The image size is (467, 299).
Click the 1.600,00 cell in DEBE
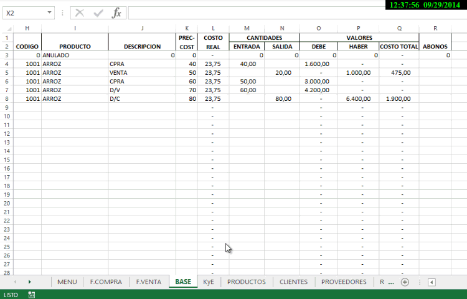pyautogui.click(x=319, y=64)
